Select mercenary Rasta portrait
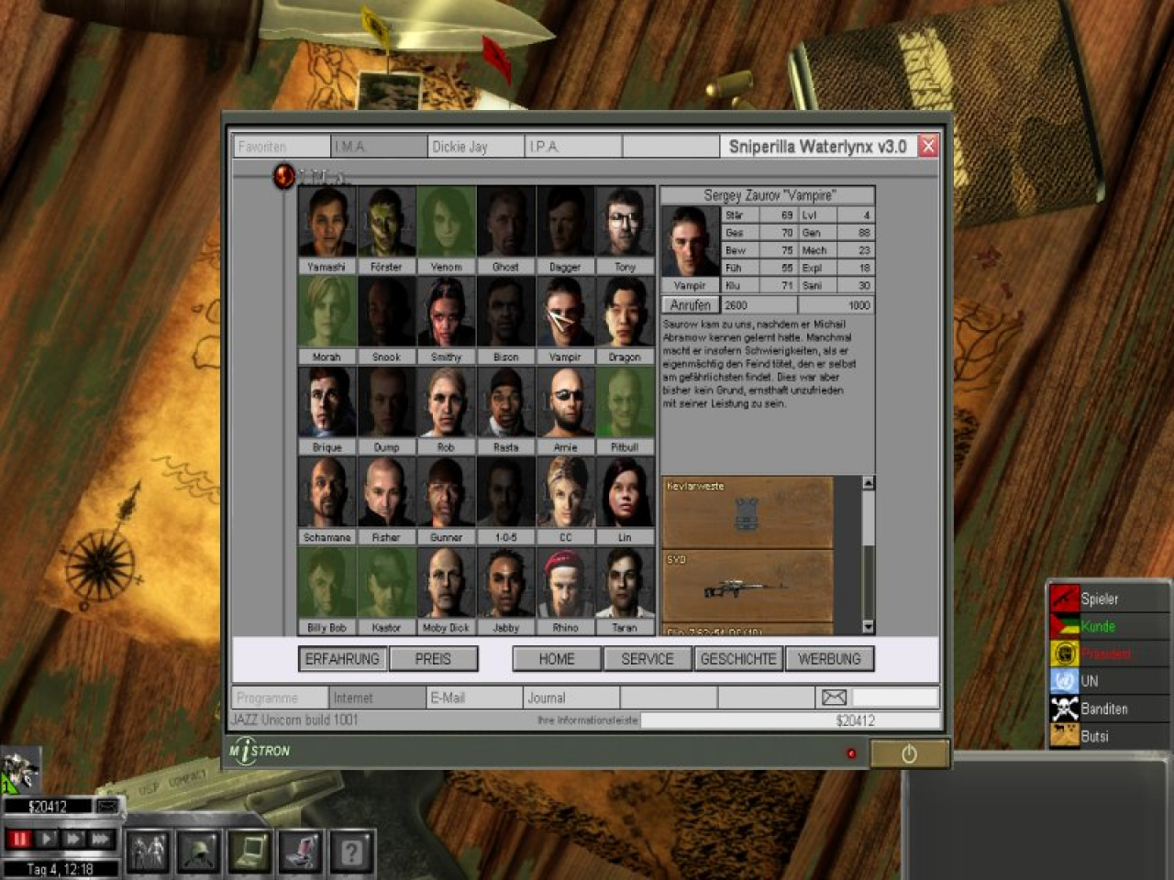The height and width of the screenshot is (880, 1174). coord(505,403)
